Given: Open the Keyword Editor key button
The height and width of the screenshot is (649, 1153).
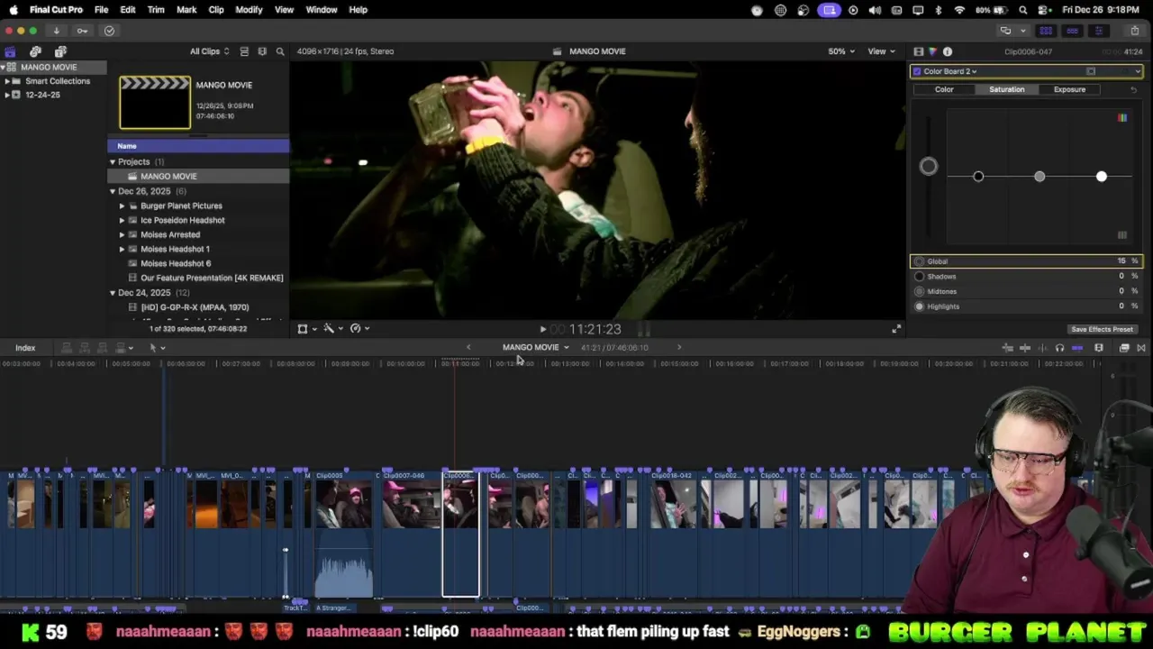Looking at the screenshot, I should point(82,31).
